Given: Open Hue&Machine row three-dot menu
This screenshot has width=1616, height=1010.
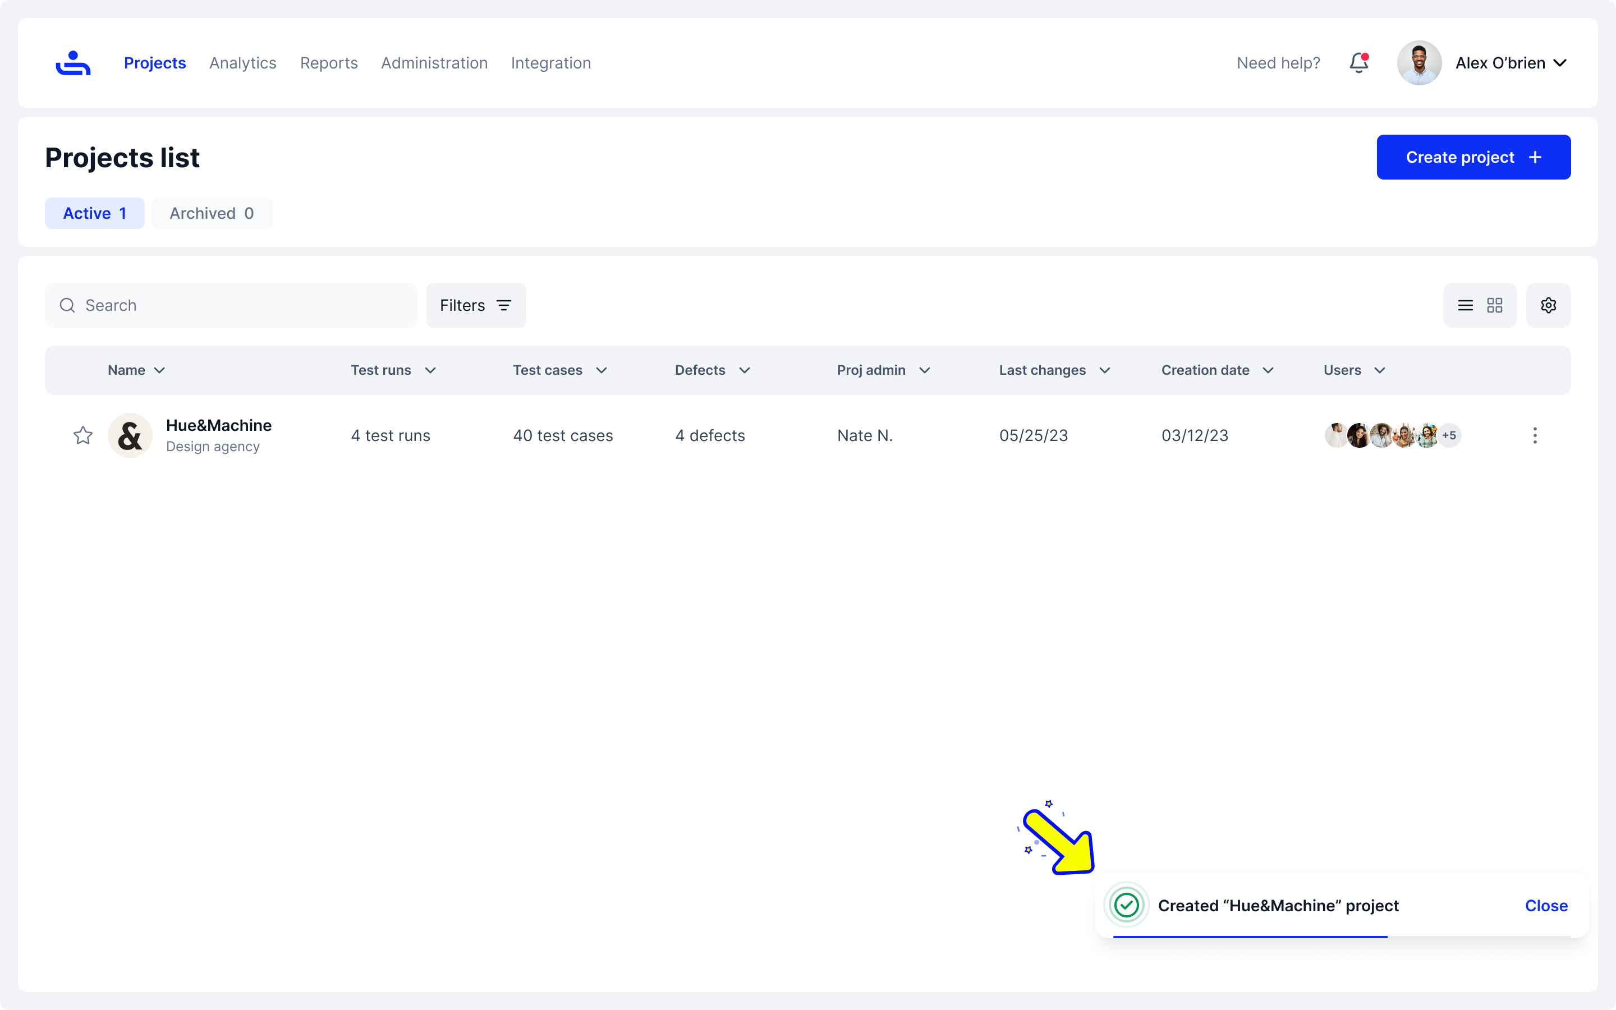Looking at the screenshot, I should tap(1535, 435).
